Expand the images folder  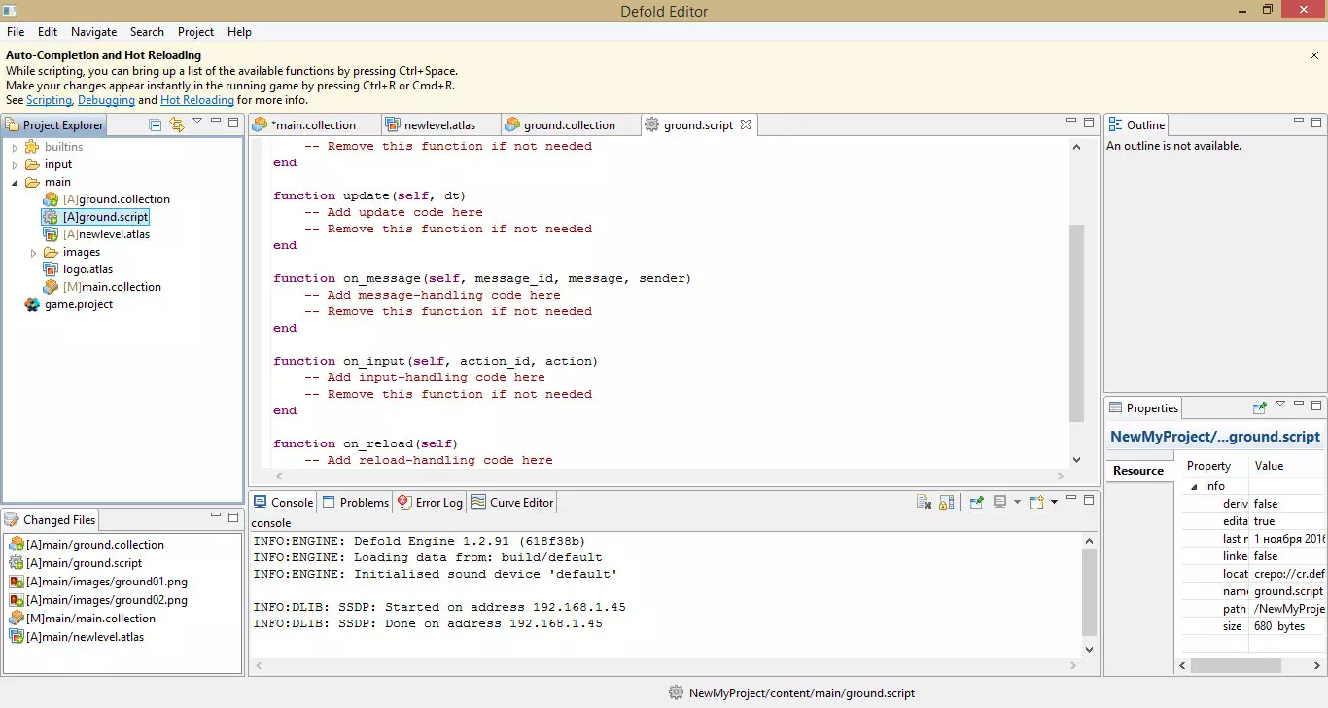[x=34, y=253]
